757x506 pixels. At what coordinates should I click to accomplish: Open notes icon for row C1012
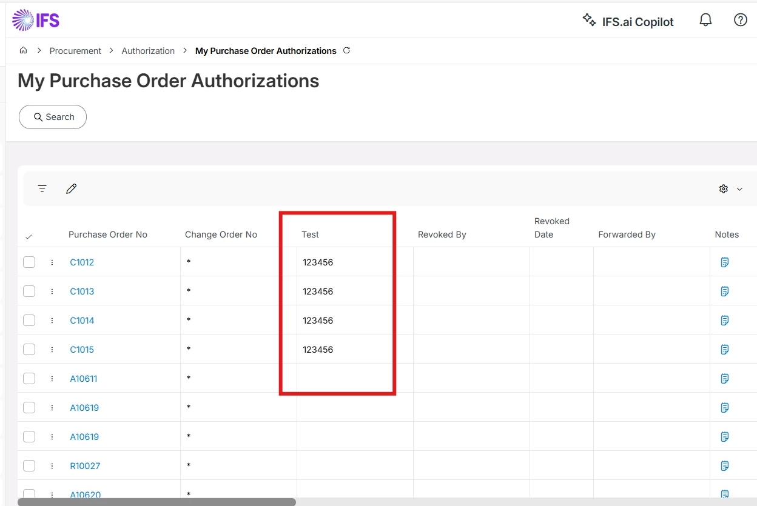tap(724, 262)
